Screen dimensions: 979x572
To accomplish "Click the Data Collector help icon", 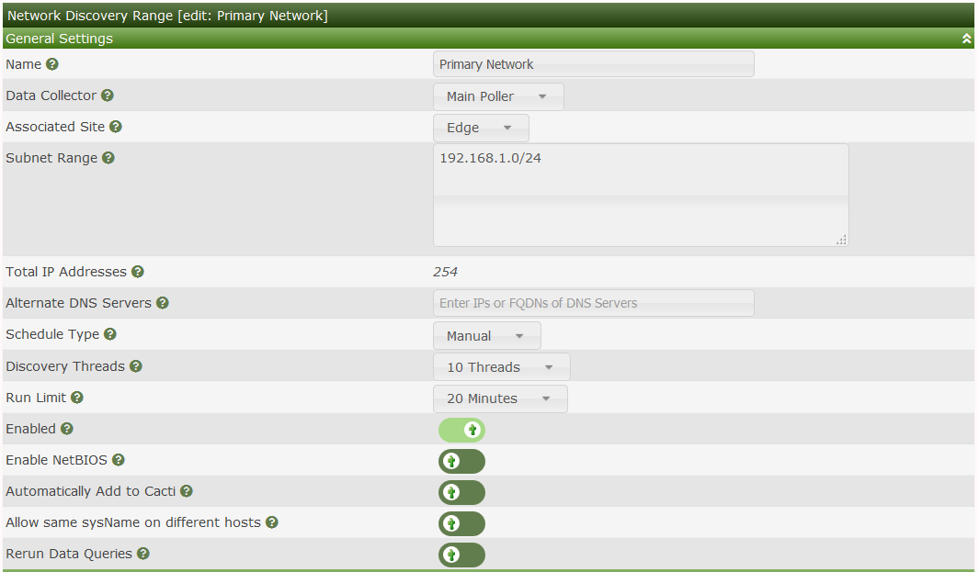I will (x=108, y=95).
